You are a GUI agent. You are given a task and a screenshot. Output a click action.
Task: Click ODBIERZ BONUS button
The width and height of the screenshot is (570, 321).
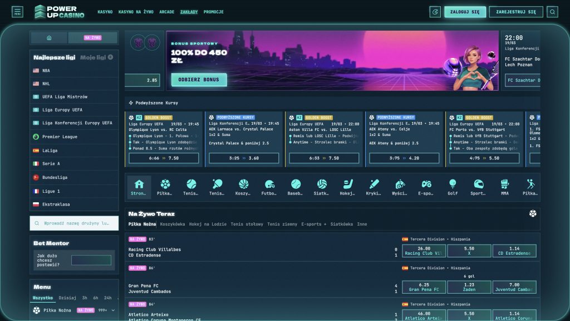pyautogui.click(x=199, y=80)
